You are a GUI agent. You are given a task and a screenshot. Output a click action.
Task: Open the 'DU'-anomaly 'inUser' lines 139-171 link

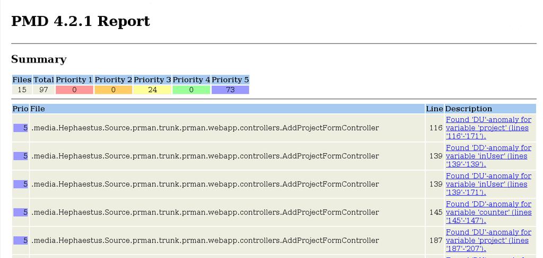tap(488, 184)
